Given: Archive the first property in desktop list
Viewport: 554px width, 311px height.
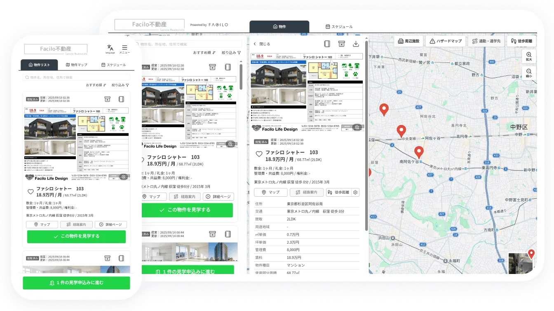Looking at the screenshot, I should coord(212,67).
